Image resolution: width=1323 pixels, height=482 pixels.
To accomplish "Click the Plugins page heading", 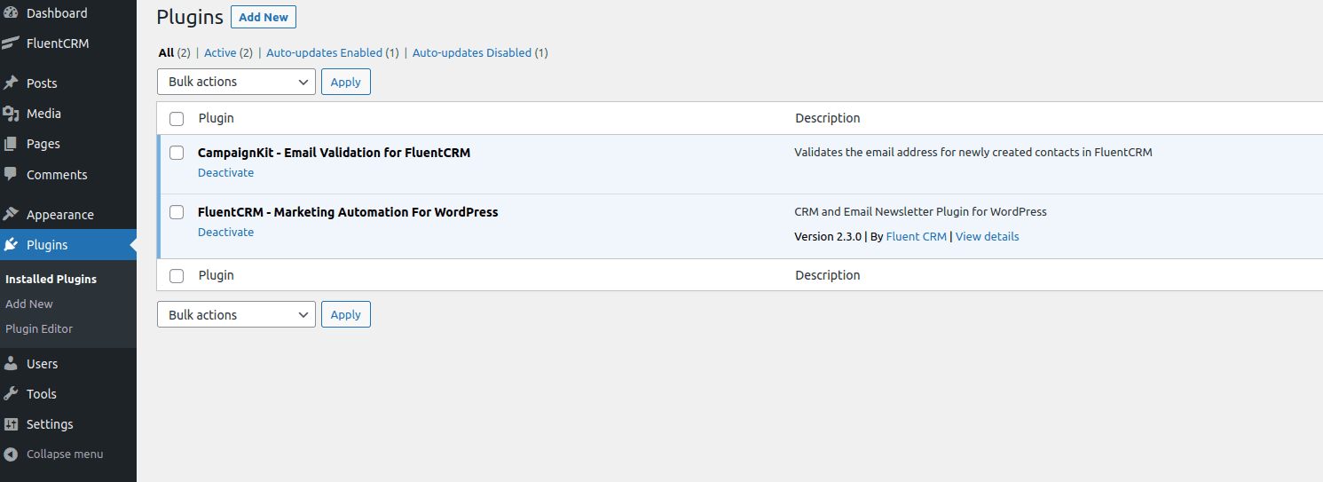I will pos(190,17).
